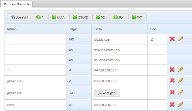Delete the MX record glbasic.com.

pyautogui.click(x=172, y=39)
